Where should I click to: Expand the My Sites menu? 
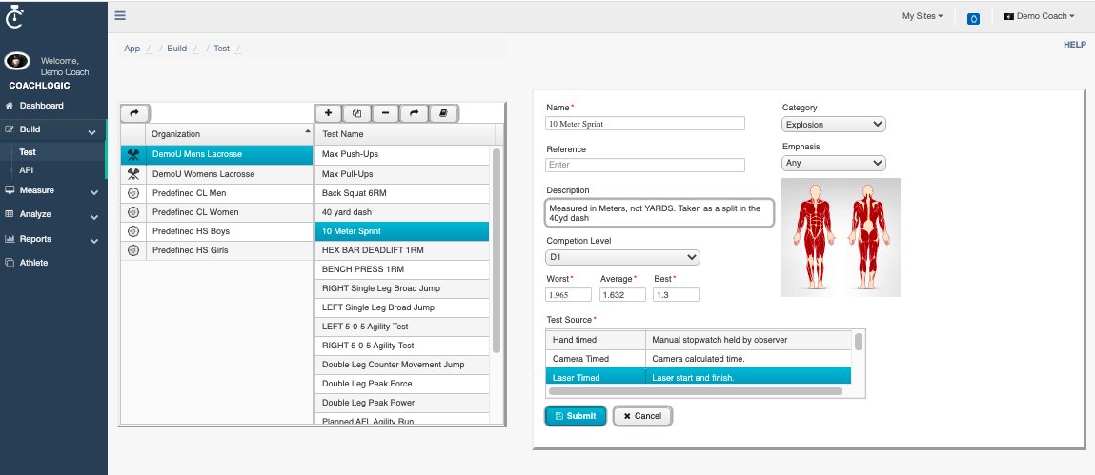[923, 16]
